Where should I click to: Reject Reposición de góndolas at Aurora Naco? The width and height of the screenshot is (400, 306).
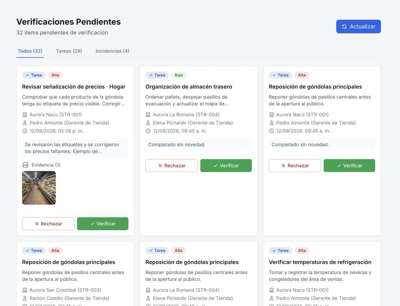coord(295,166)
